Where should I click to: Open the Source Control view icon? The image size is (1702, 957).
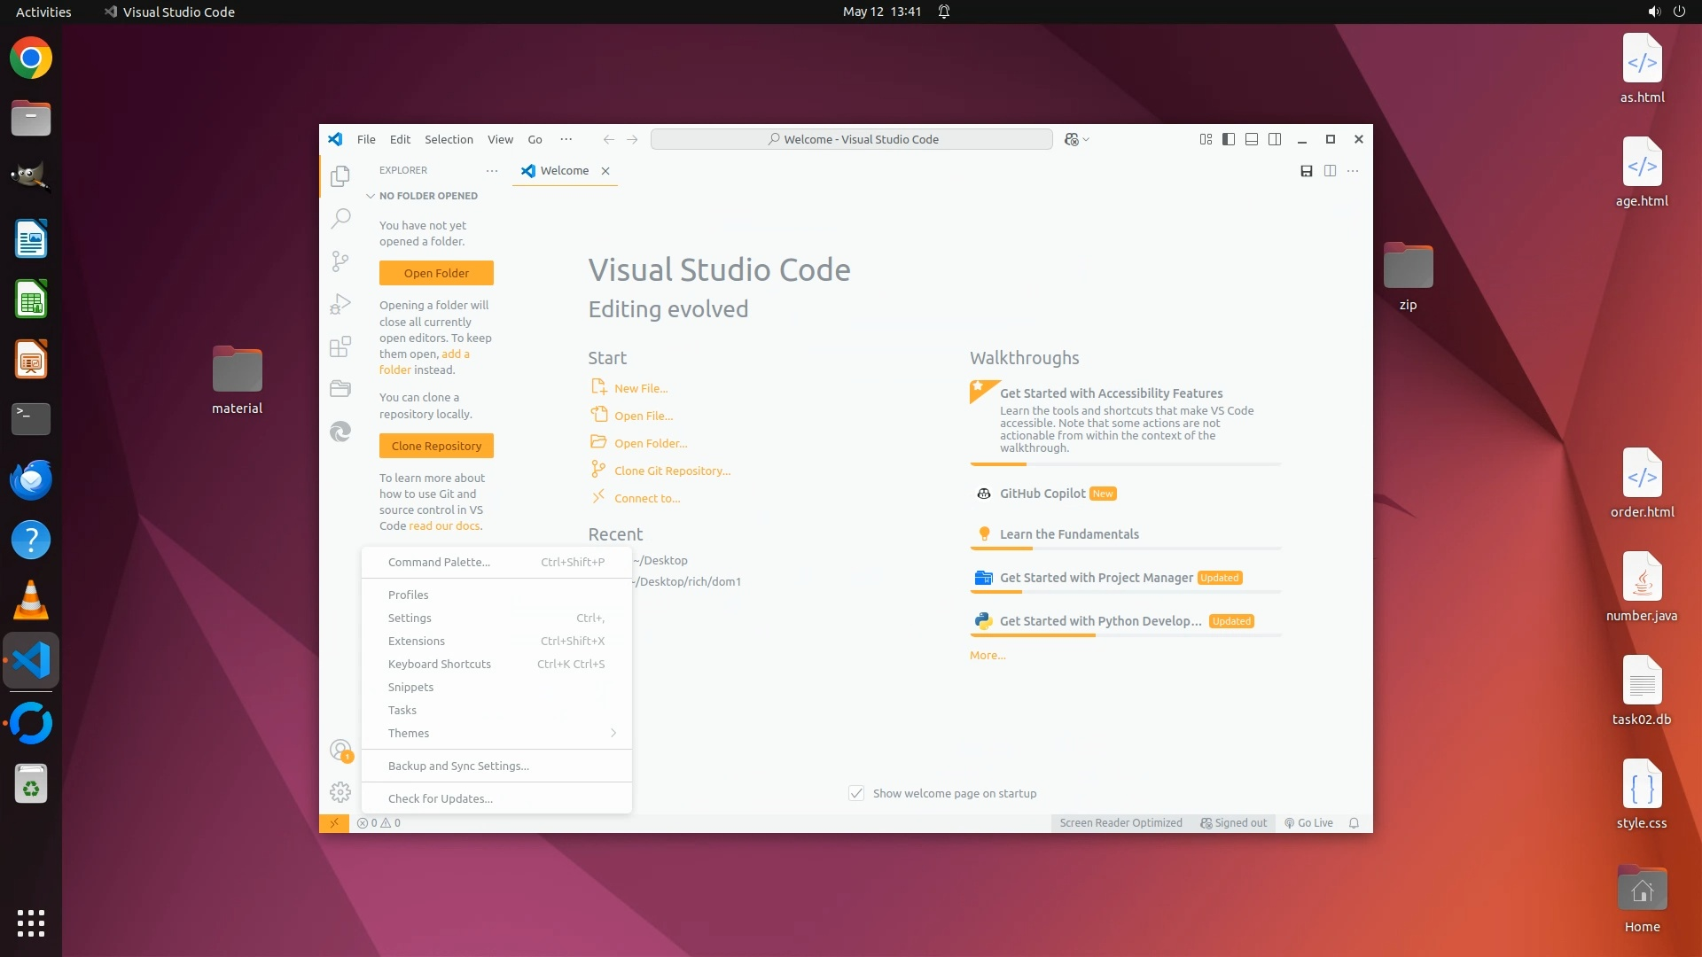(340, 261)
